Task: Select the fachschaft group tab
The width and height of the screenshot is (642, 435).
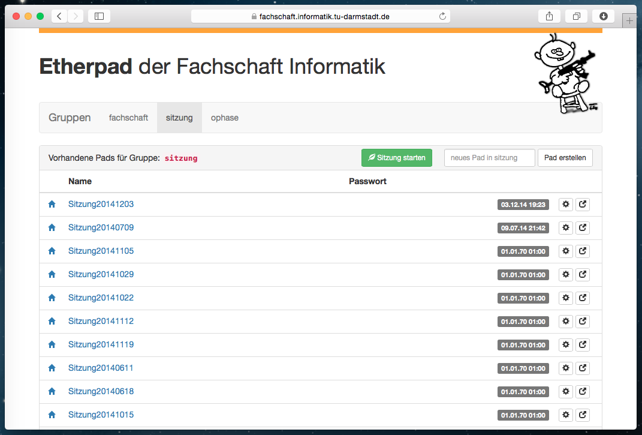Action: pyautogui.click(x=128, y=118)
